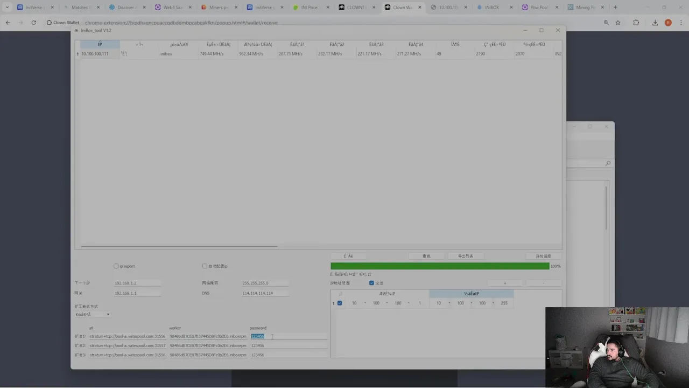Bookmark this page with the star icon
This screenshot has height=388, width=689.
click(618, 23)
